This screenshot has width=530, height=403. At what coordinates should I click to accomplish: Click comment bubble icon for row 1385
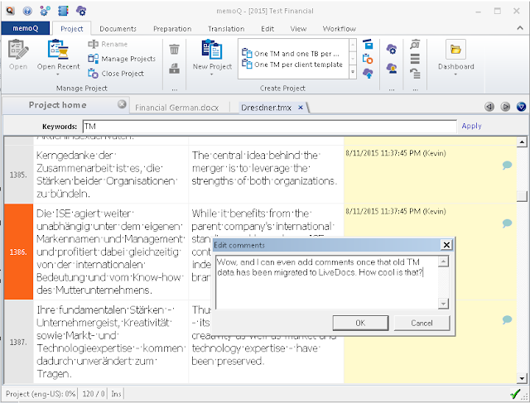point(507,165)
